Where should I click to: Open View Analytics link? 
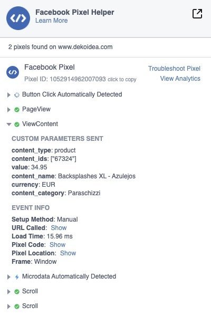tap(180, 79)
